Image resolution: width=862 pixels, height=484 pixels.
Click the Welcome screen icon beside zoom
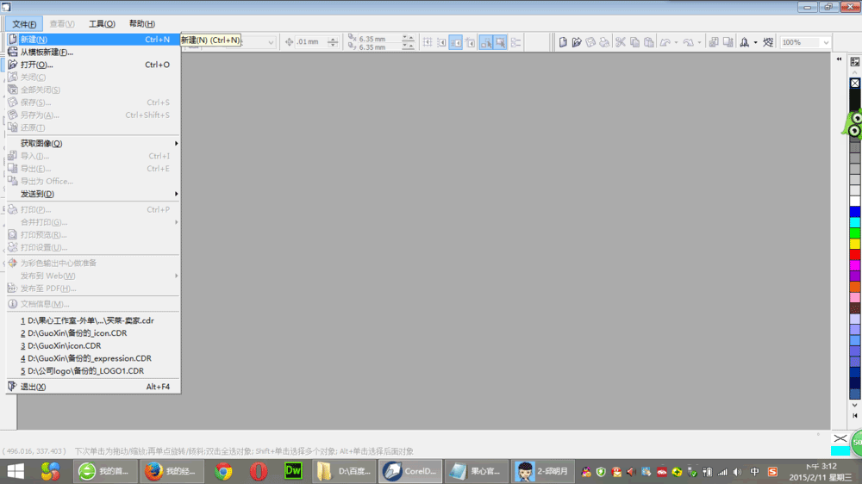tap(768, 42)
